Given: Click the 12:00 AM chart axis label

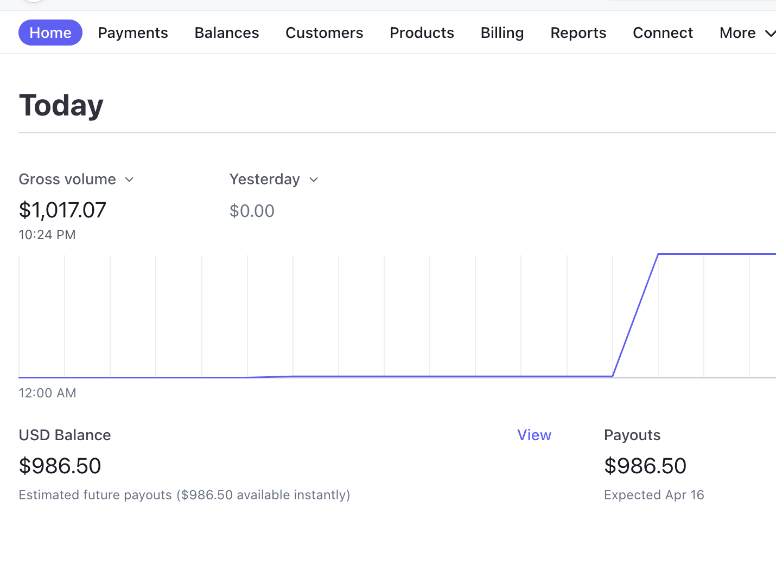Looking at the screenshot, I should coord(47,393).
